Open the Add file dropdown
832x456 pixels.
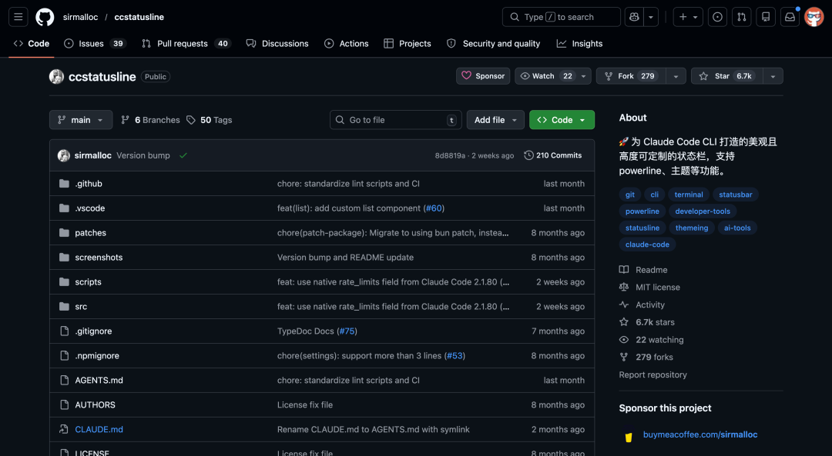[x=495, y=119]
